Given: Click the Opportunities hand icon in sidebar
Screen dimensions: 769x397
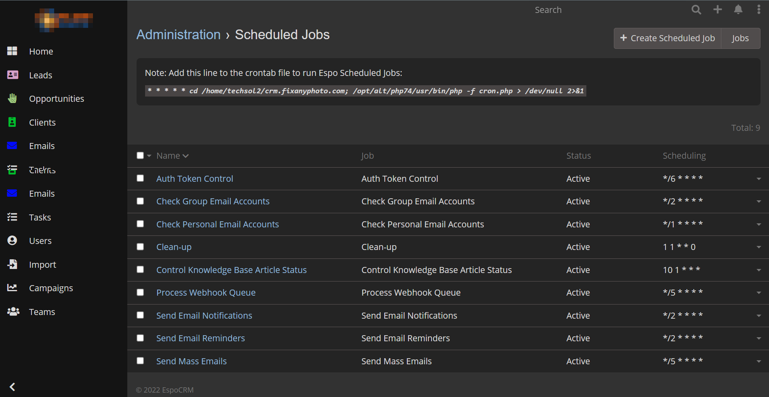Looking at the screenshot, I should point(13,99).
